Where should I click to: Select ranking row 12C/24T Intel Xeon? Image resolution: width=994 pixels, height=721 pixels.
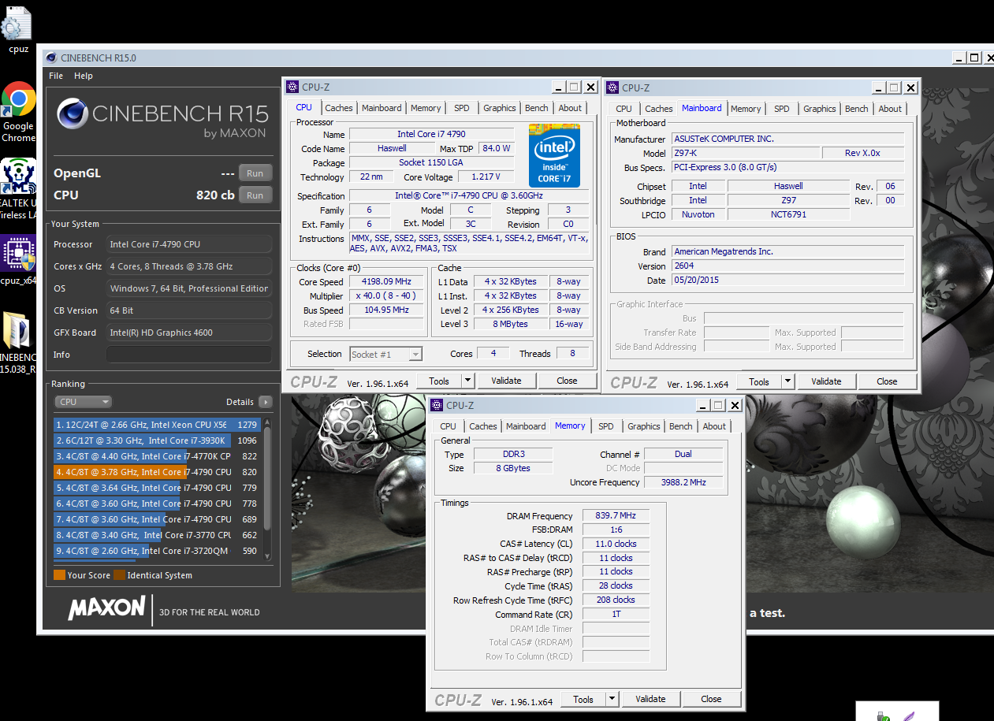(156, 425)
